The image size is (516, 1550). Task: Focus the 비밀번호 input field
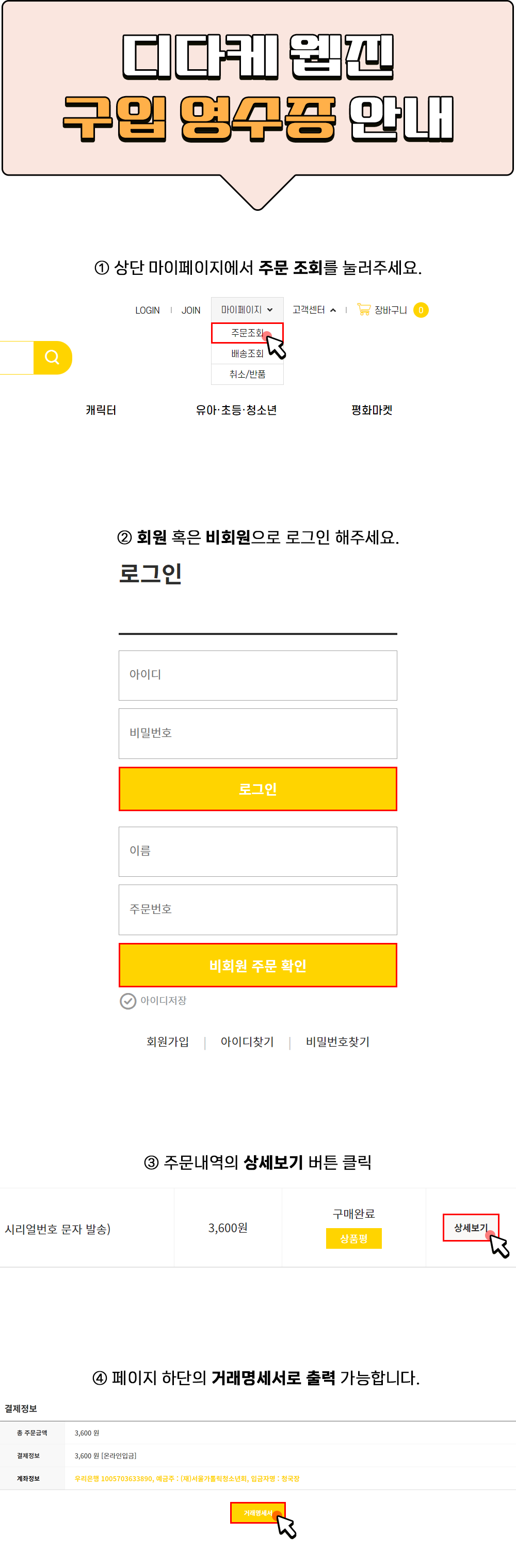point(257,733)
